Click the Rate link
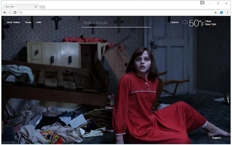Screen dimensions: 232x145 click(x=39, y=22)
